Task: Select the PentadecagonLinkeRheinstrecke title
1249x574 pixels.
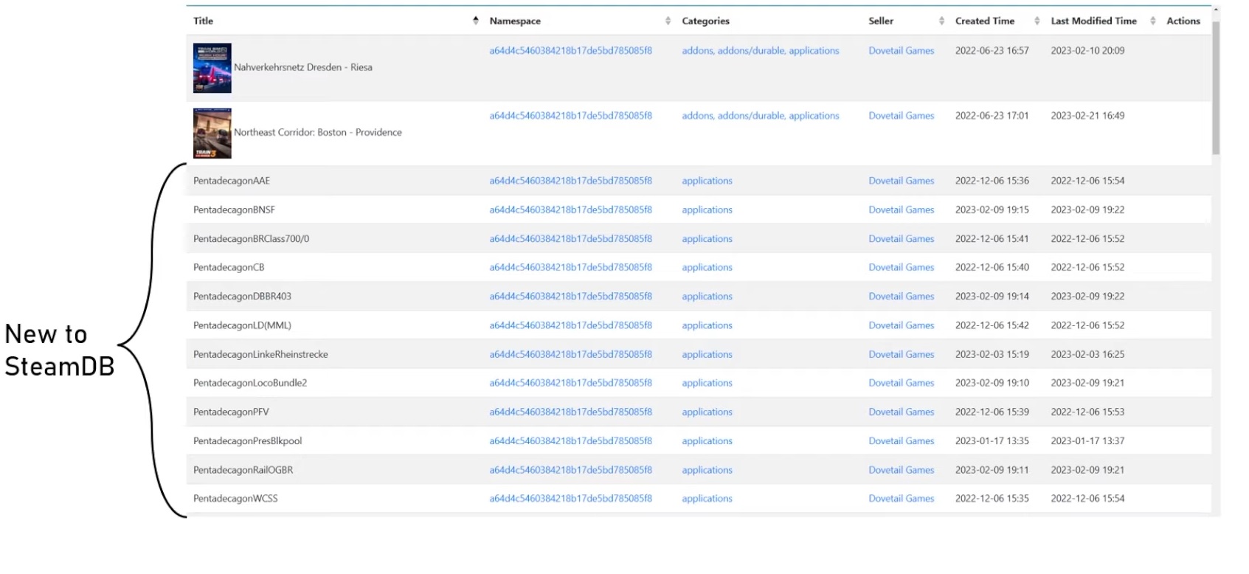Action: (260, 354)
